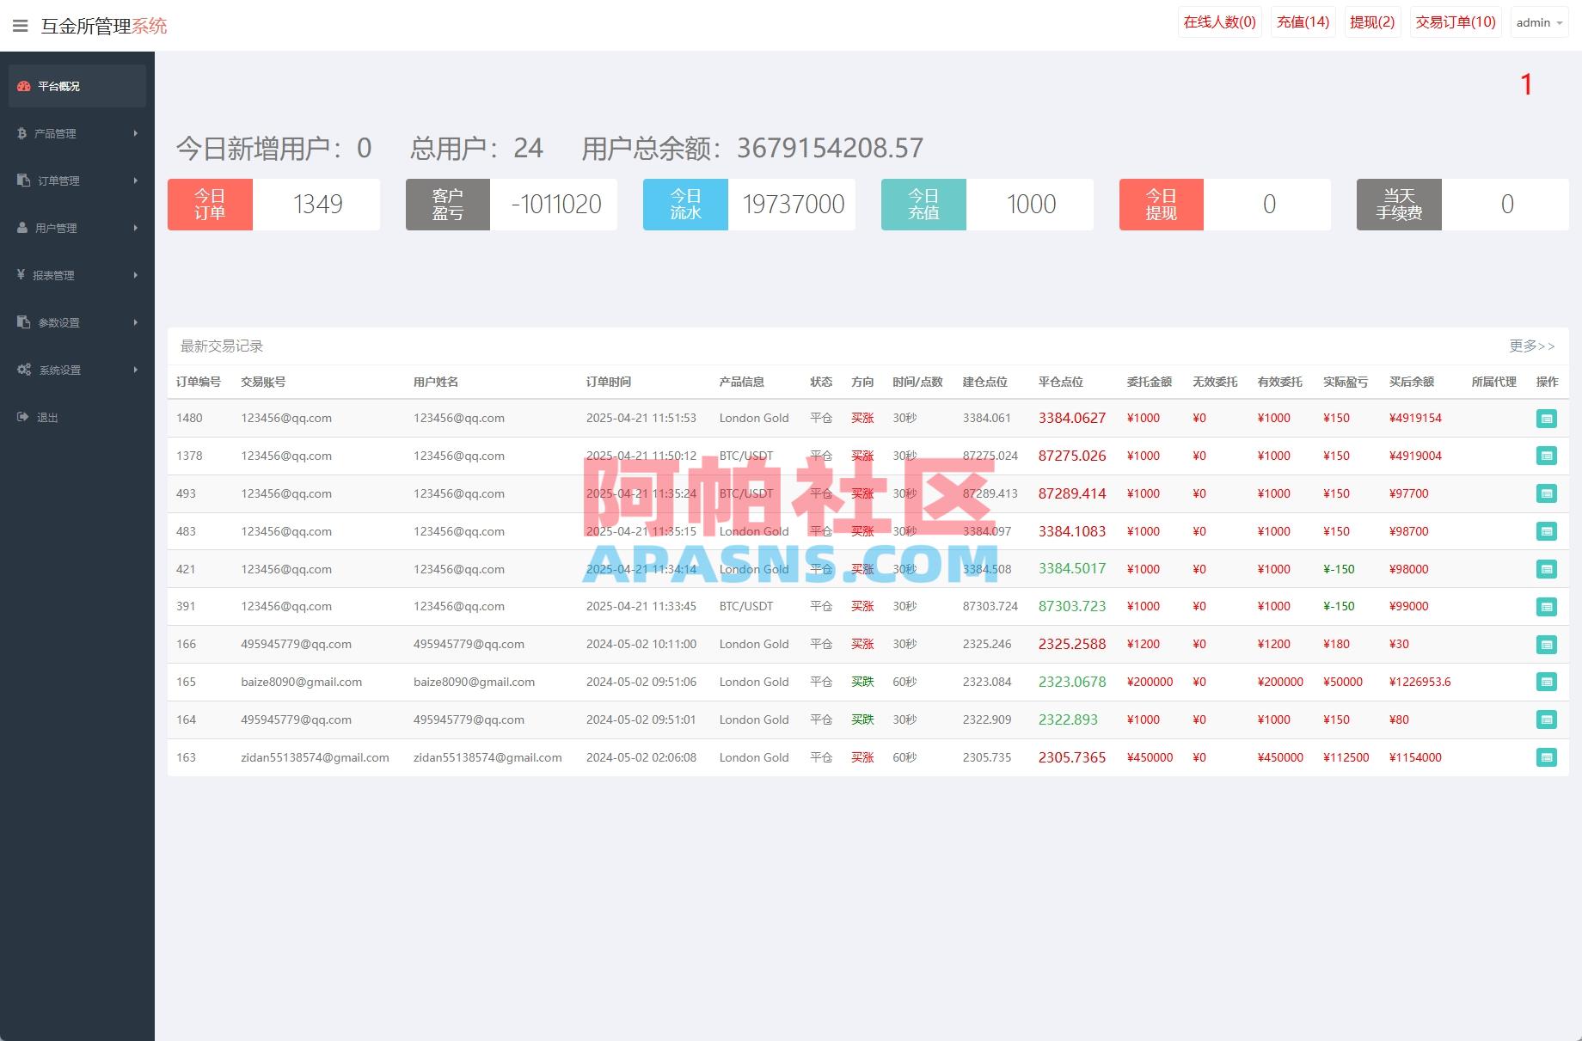
Task: Select the 用户管理 user icon in sidebar
Action: coord(21,228)
